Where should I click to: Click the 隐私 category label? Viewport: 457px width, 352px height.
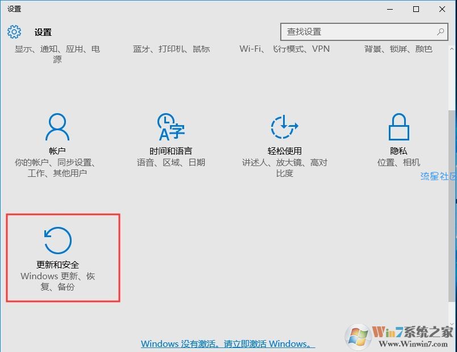(x=398, y=151)
